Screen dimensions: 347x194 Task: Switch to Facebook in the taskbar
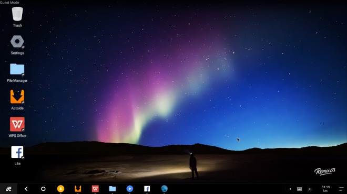pyautogui.click(x=147, y=189)
